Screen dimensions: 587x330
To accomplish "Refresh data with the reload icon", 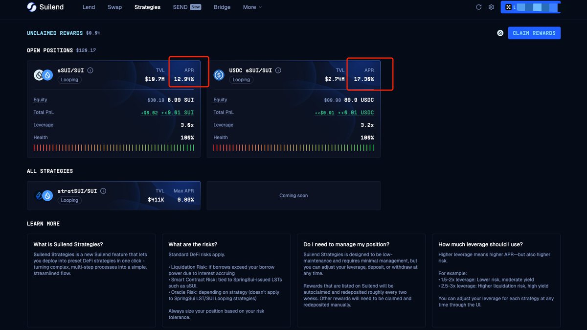I will [x=479, y=7].
